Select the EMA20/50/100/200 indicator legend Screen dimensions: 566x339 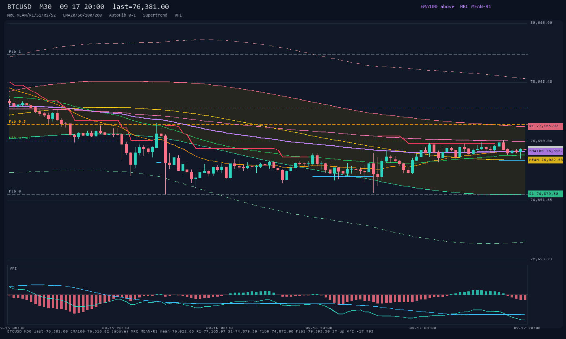click(x=82, y=15)
